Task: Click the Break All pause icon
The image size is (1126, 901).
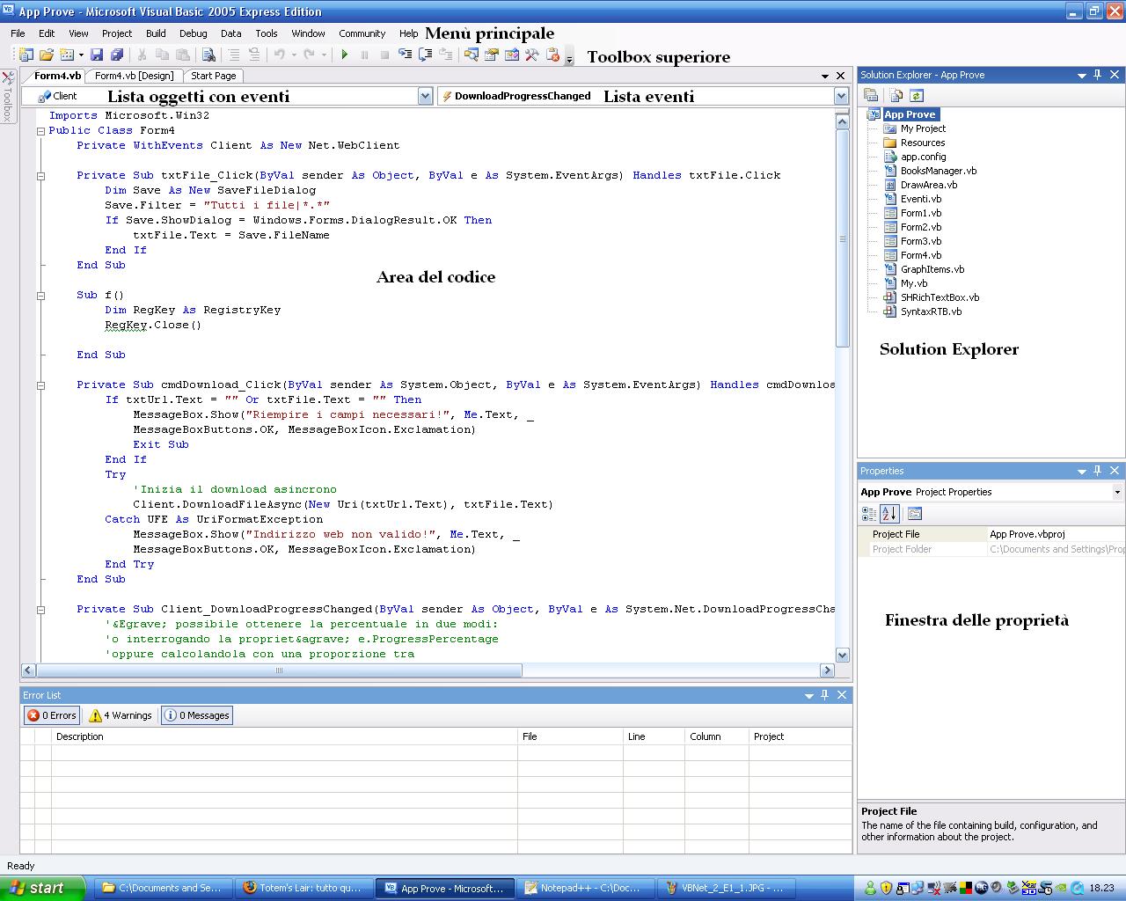Action: point(364,55)
